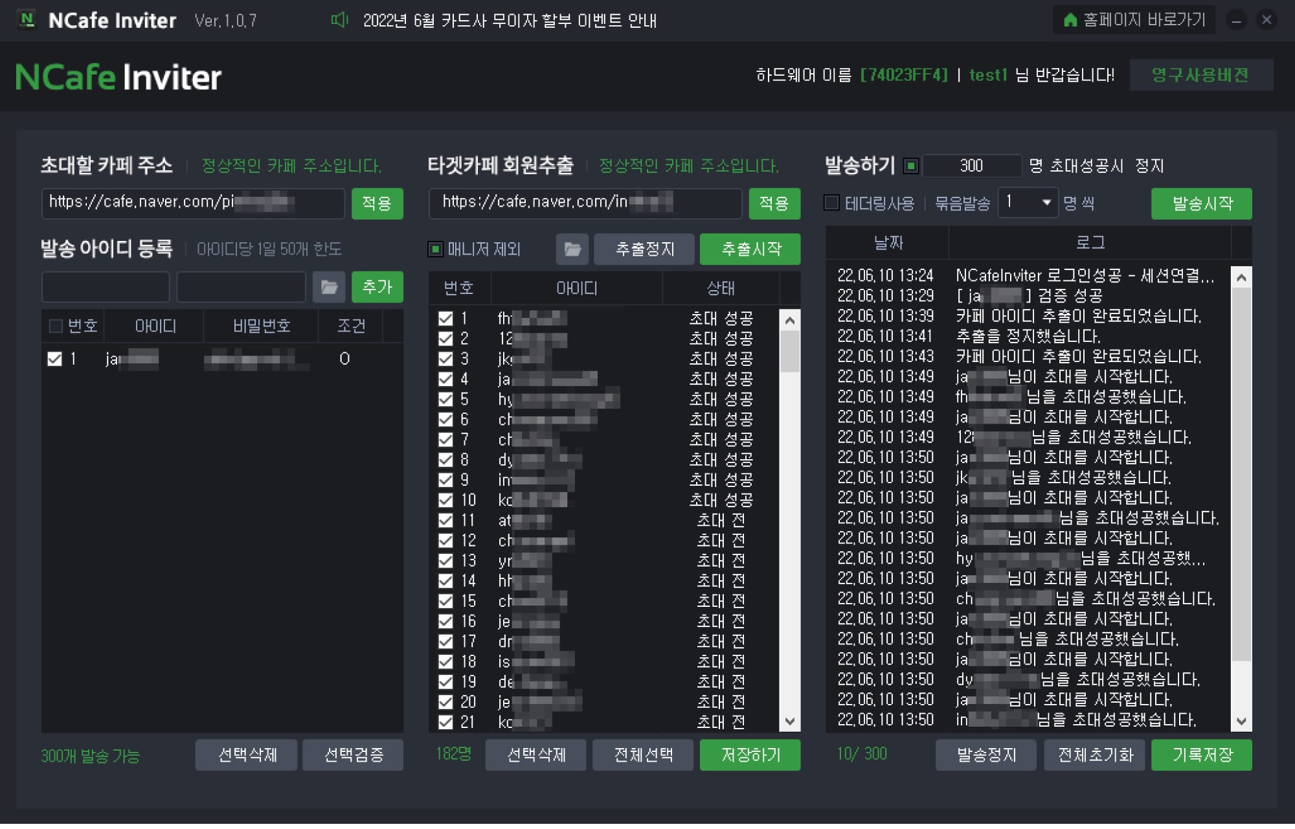Screen dimensions: 1295x829
Task: Click the NCafe Inviter app logo icon
Action: [x=27, y=19]
